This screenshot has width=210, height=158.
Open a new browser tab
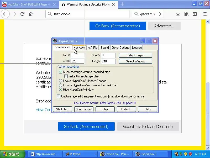coord(122,4)
